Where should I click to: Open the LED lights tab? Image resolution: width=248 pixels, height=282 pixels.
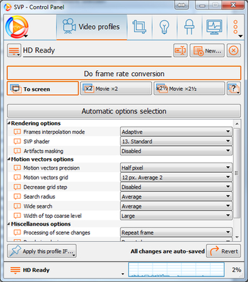pos(189,27)
